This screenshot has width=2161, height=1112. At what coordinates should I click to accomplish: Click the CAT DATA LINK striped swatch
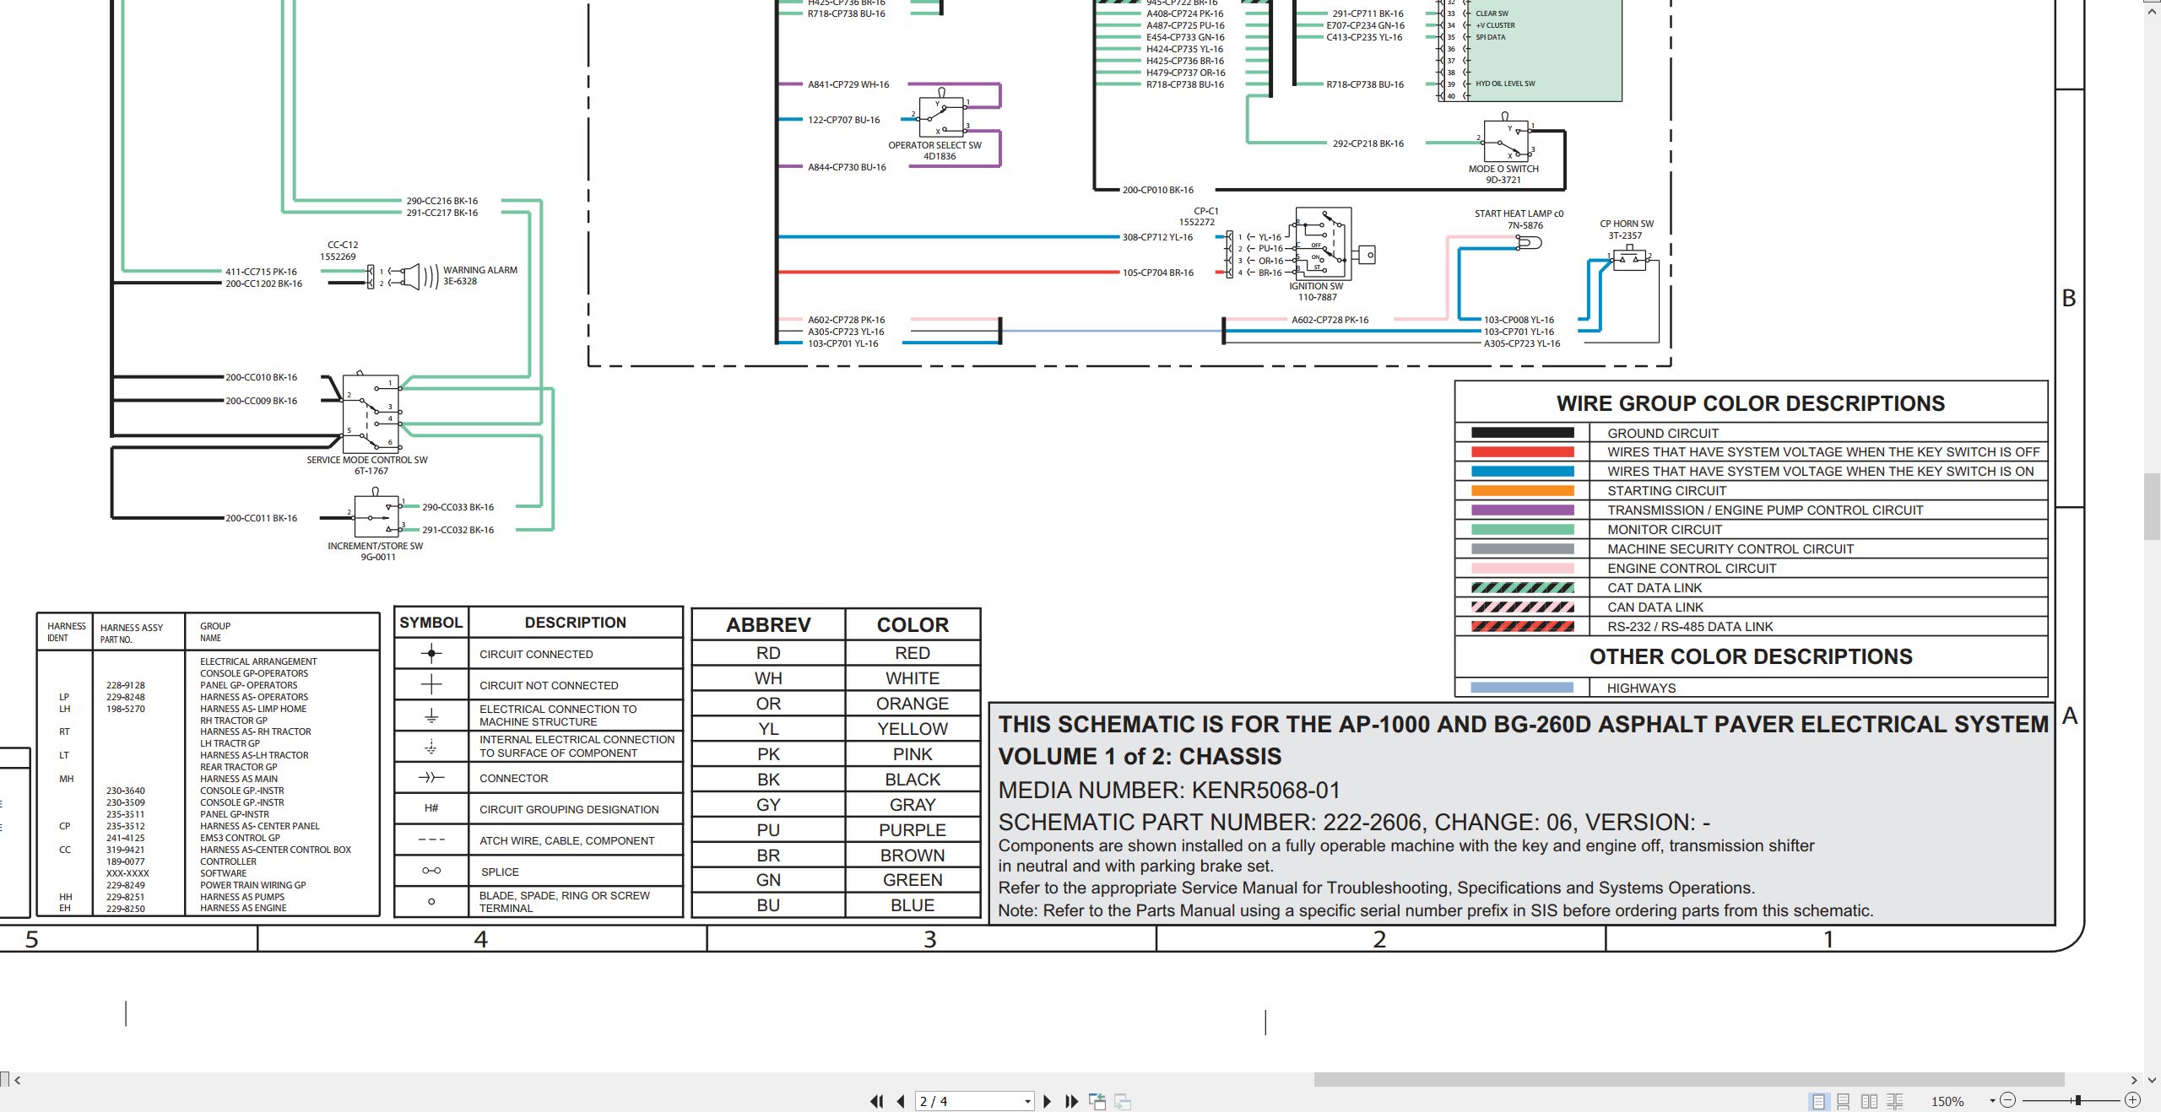pyautogui.click(x=1523, y=588)
